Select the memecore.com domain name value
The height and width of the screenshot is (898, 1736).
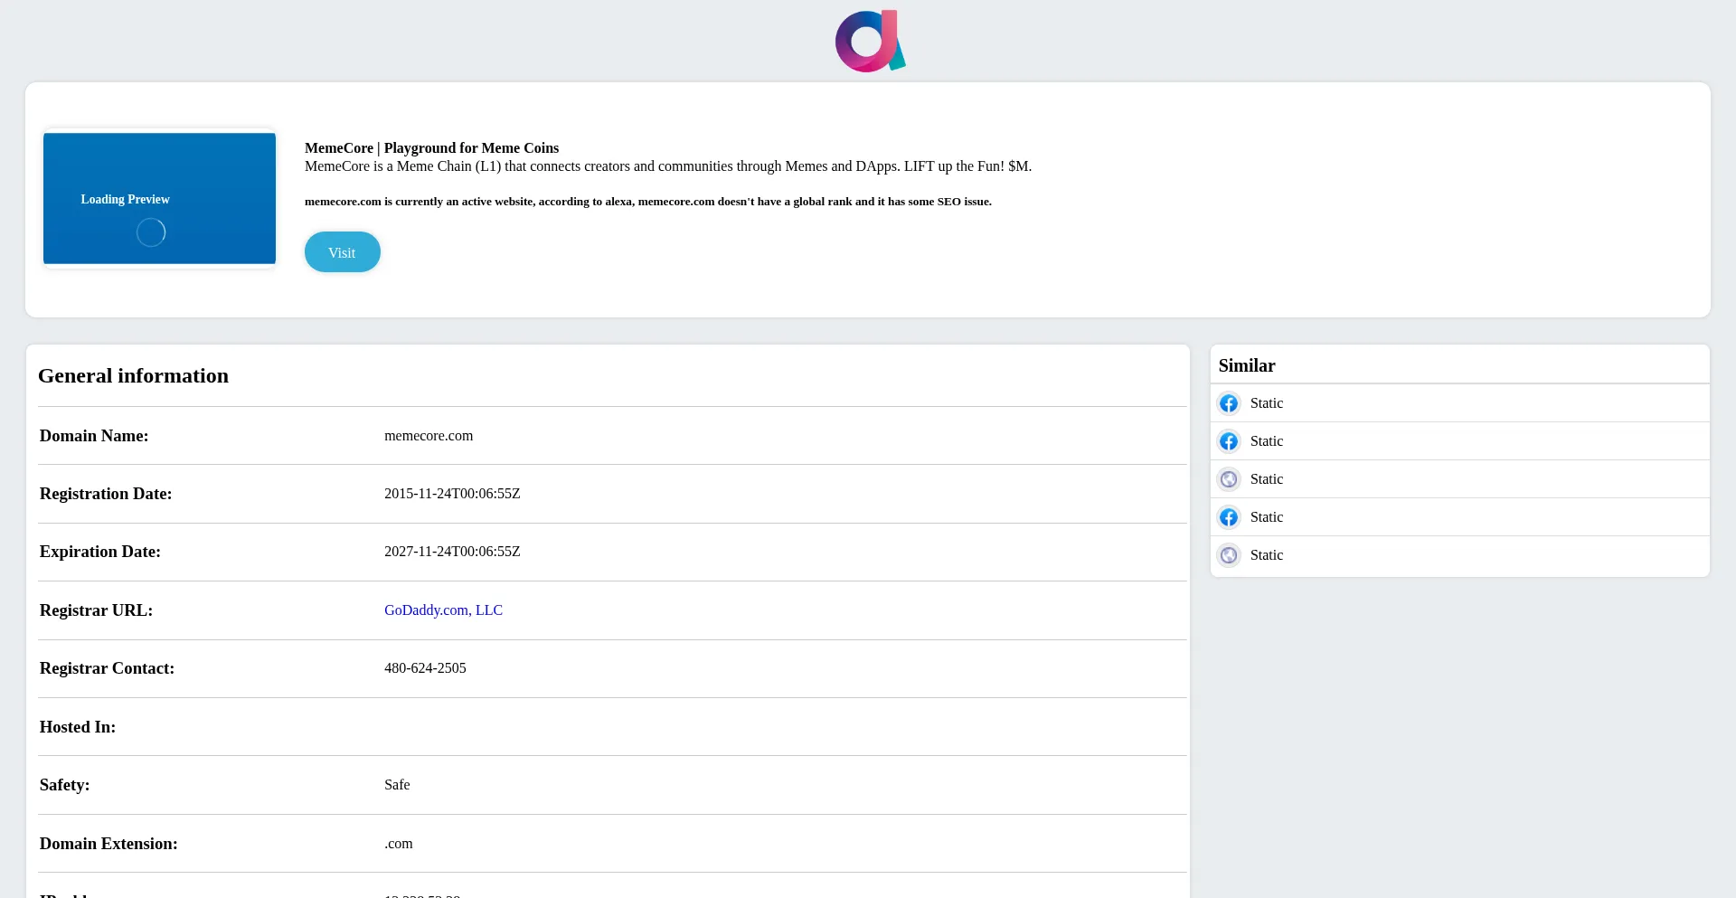coord(429,436)
